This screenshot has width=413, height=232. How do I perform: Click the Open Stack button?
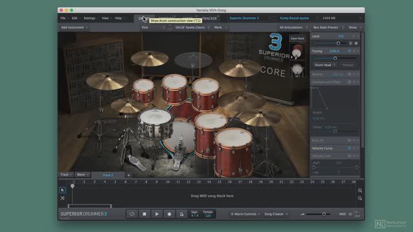click(297, 39)
